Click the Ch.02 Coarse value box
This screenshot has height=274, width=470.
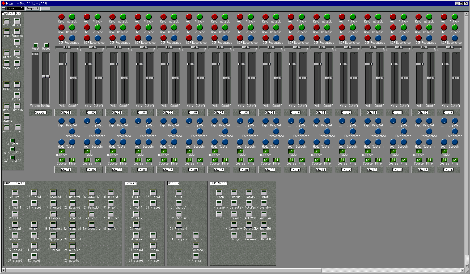[x=87, y=160]
